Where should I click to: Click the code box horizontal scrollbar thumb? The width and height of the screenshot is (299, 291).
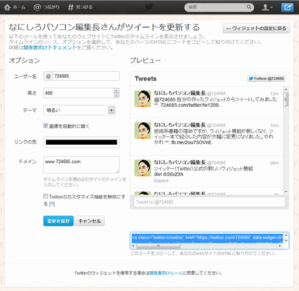tap(158, 246)
